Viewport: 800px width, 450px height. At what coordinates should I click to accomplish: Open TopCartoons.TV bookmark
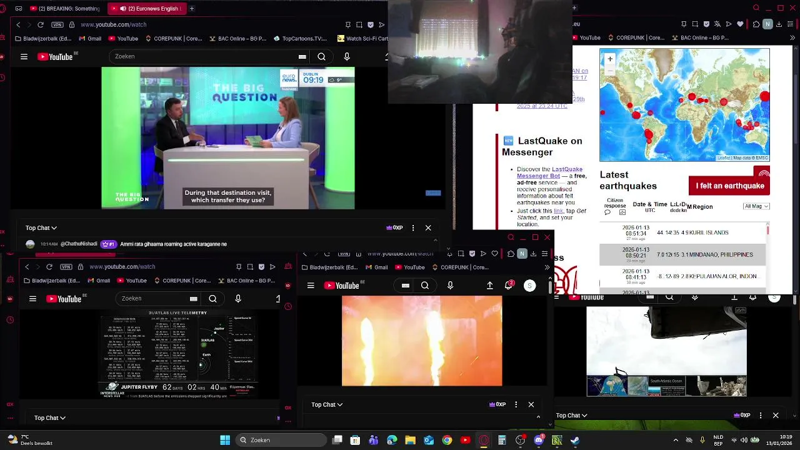[x=300, y=39]
